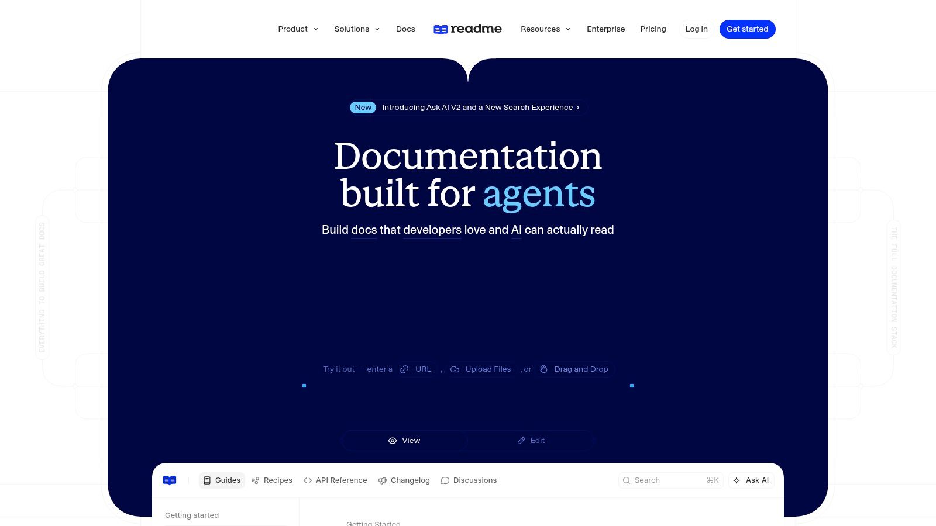Expand the Product dropdown menu
The width and height of the screenshot is (936, 526).
[x=298, y=29]
